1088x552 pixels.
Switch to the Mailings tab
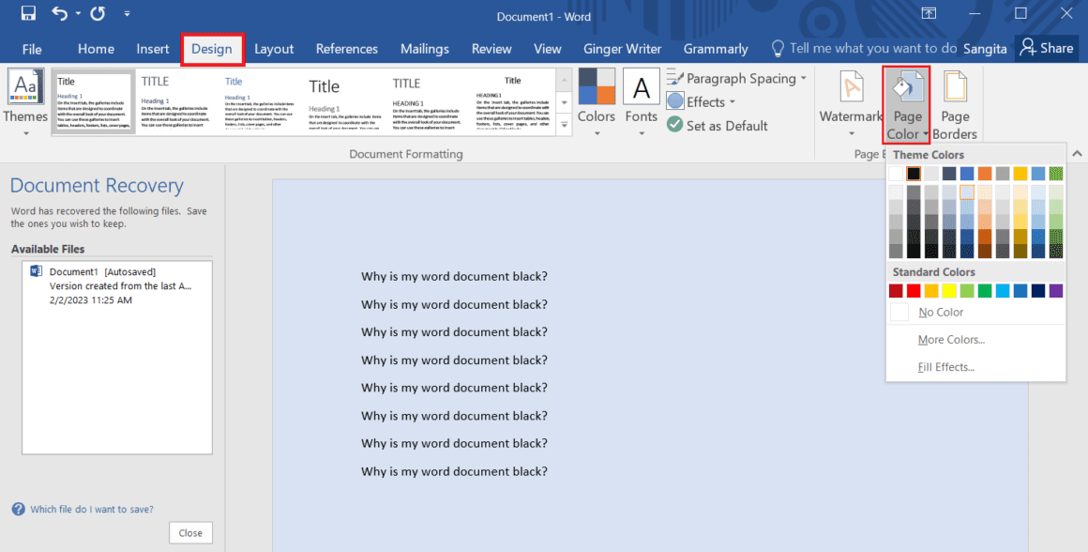[x=424, y=49]
